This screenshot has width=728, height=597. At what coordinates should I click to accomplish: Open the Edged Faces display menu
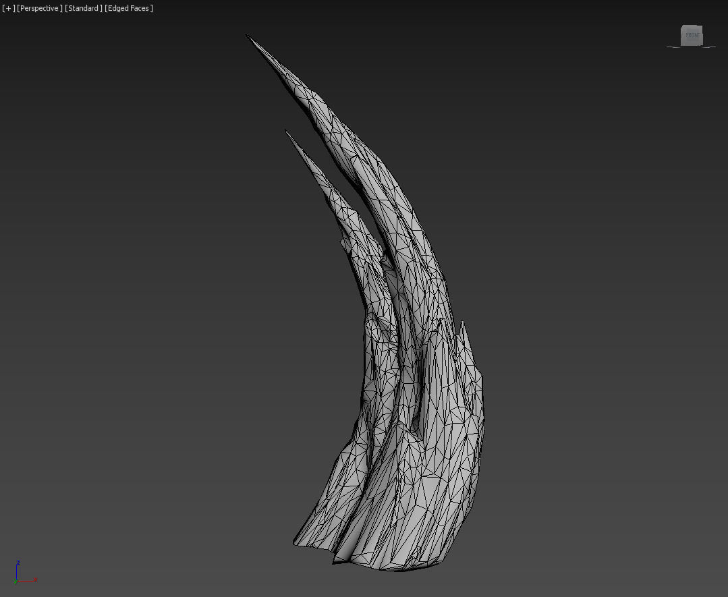click(x=129, y=8)
